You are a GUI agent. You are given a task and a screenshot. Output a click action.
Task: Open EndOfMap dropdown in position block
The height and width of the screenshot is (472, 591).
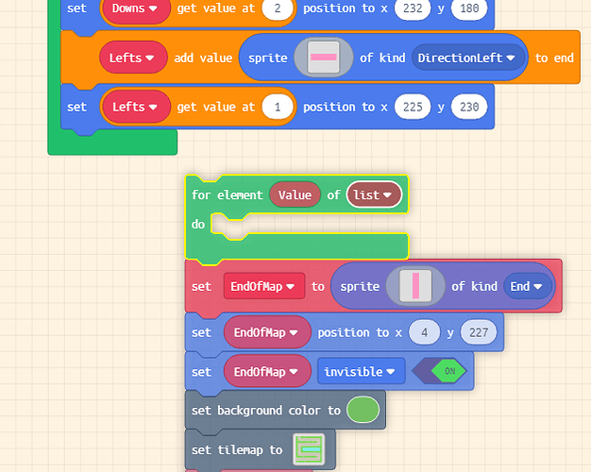267,332
